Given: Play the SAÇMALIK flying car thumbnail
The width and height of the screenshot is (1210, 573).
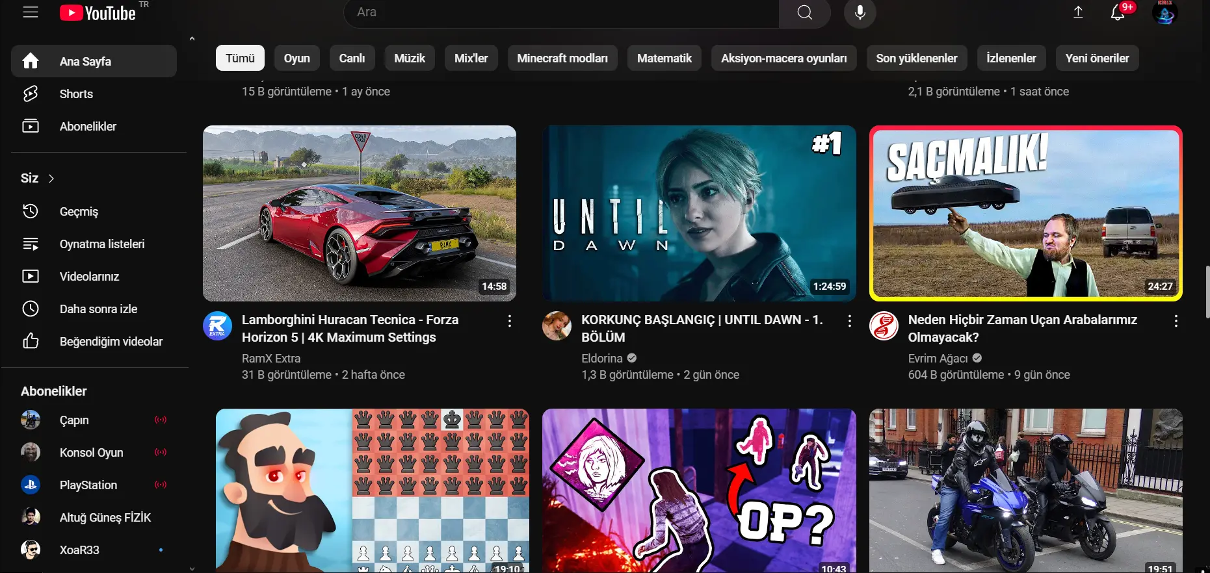Looking at the screenshot, I should 1026,213.
